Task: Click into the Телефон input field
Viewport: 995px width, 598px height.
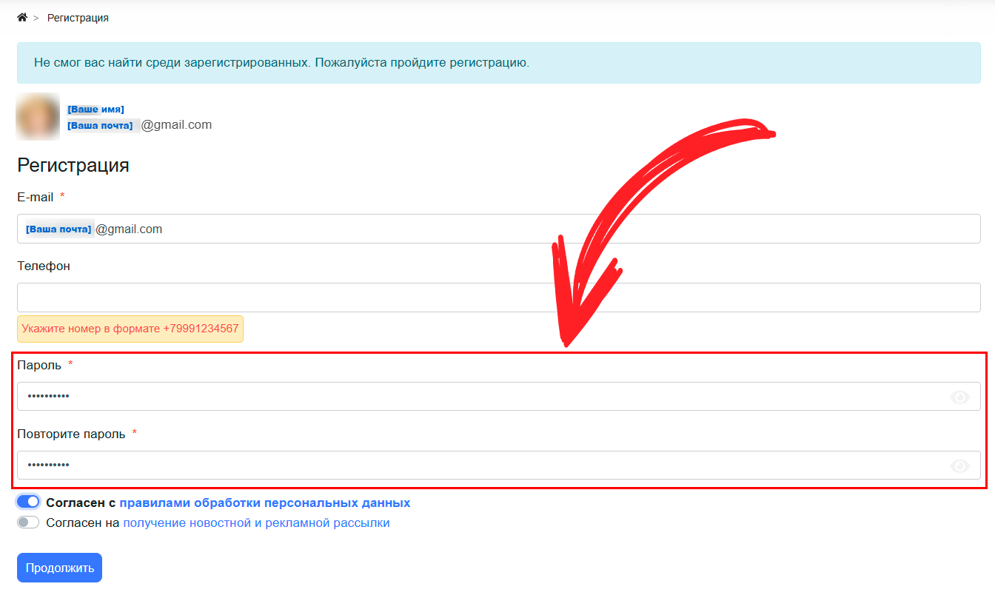Action: tap(497, 298)
